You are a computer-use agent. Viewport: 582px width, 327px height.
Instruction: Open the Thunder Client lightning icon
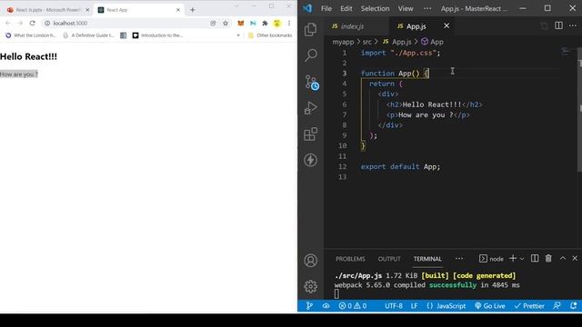pos(311,160)
